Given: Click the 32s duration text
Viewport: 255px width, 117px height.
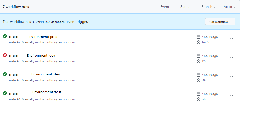Looking at the screenshot, I should (204, 61).
